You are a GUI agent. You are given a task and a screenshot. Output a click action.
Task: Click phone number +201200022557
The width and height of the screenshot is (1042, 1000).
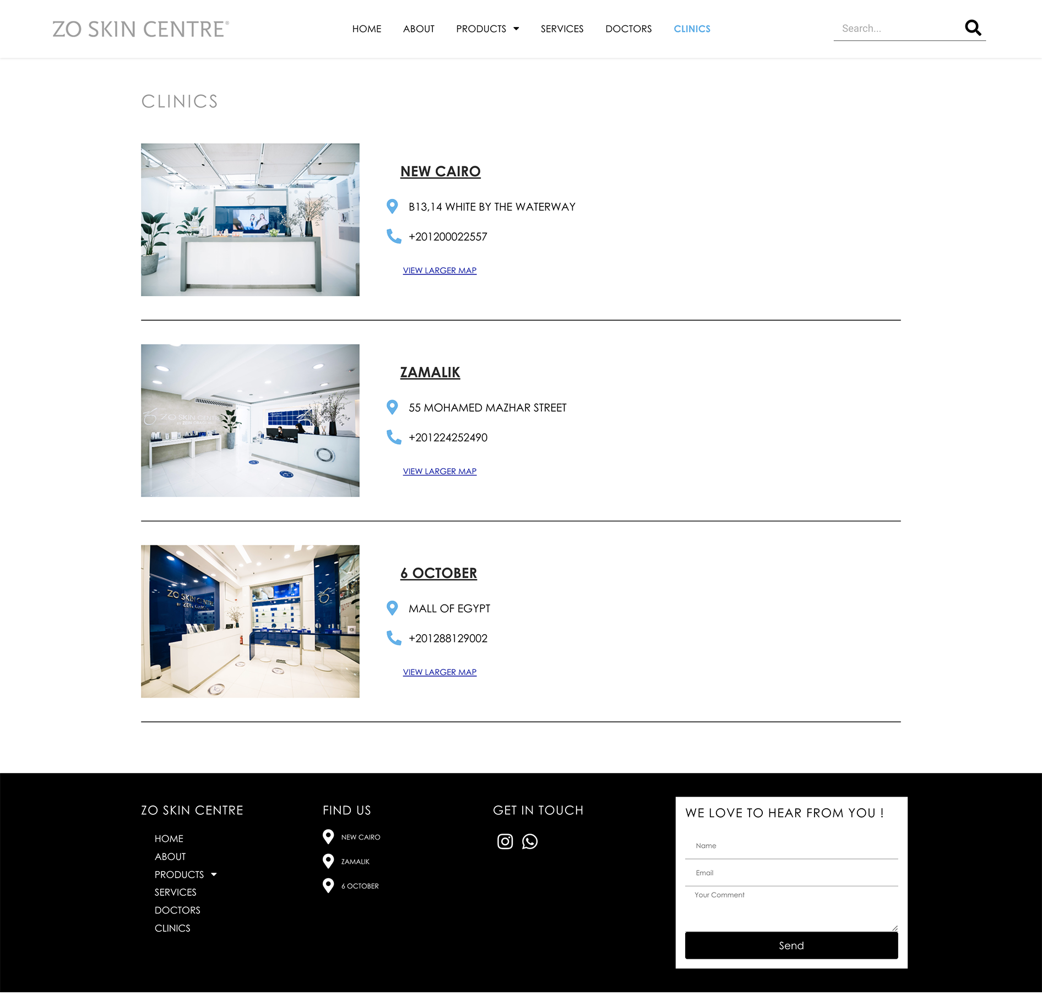click(x=448, y=237)
